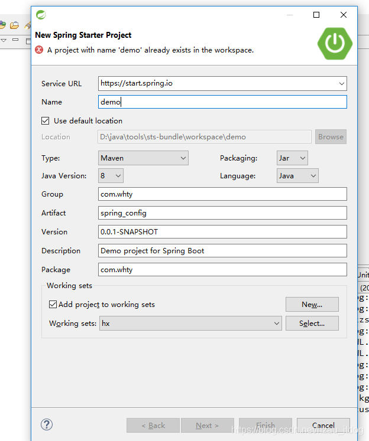Maximize the New Spring Starter Project dialog
The image size is (369, 441).
click(316, 15)
